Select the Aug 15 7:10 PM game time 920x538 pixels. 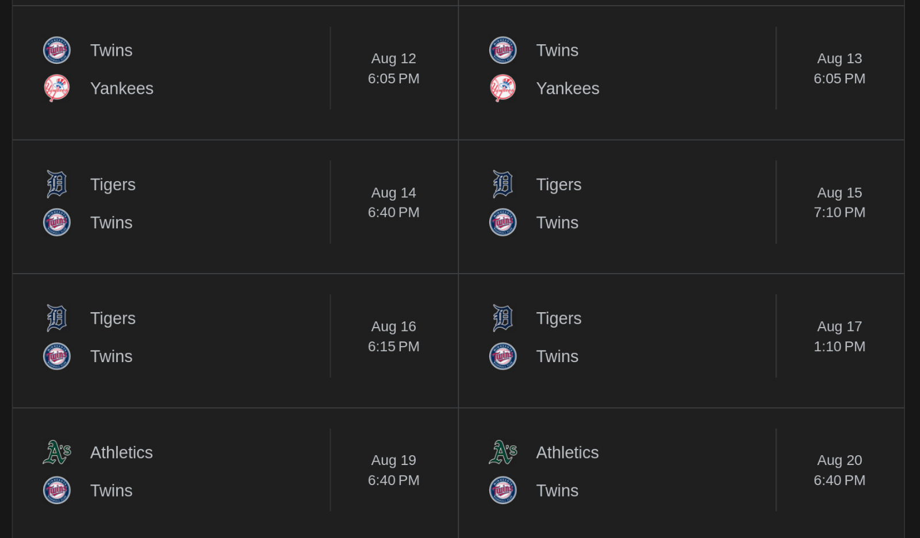[839, 202]
